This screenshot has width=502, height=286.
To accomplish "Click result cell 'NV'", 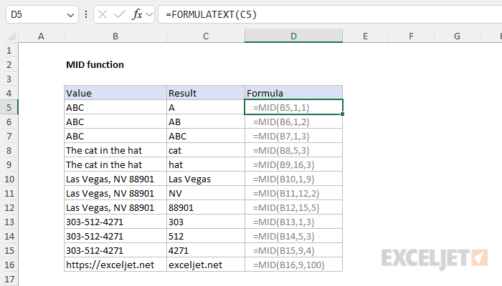I will [x=206, y=193].
